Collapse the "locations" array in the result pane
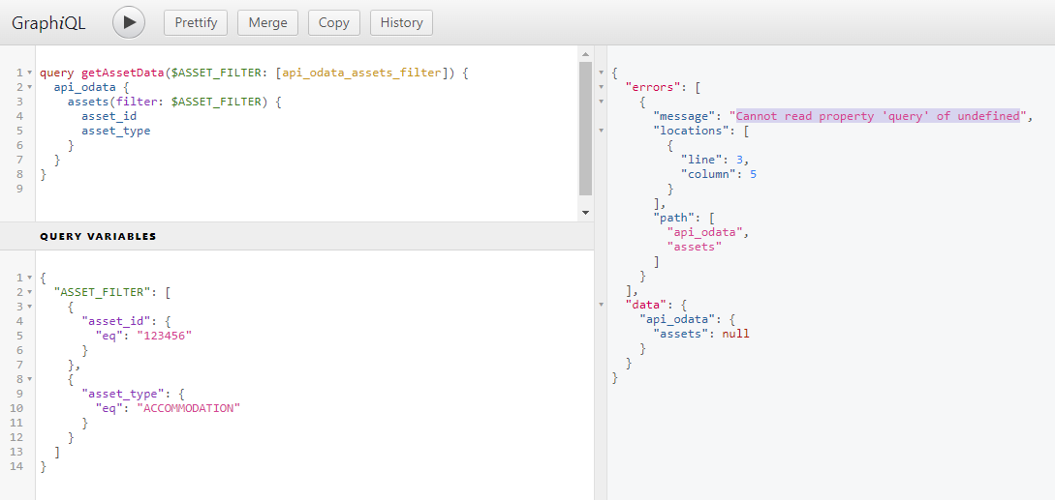The width and height of the screenshot is (1055, 500). [x=602, y=131]
